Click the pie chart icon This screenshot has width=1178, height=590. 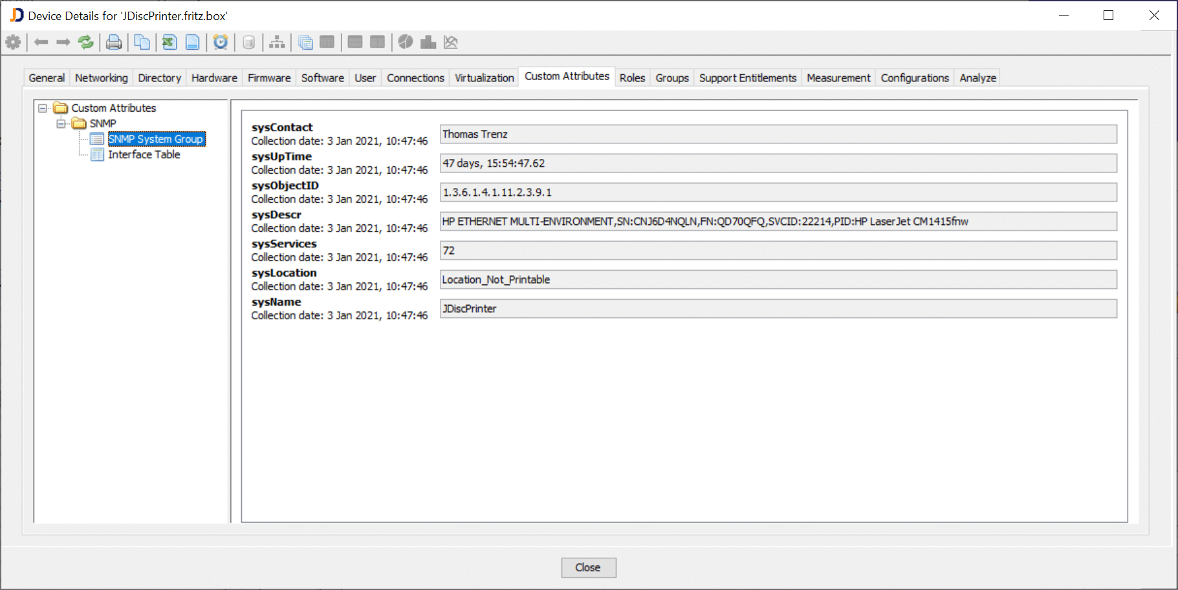point(406,43)
